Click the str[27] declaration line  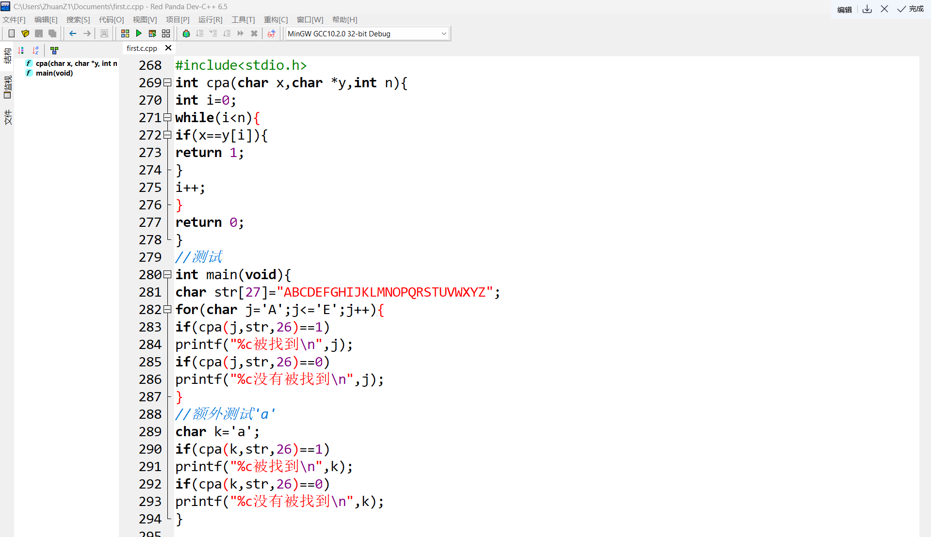click(x=338, y=292)
